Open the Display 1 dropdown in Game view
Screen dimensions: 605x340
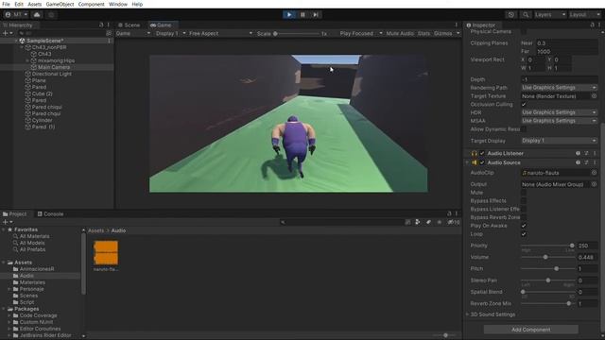pos(170,34)
